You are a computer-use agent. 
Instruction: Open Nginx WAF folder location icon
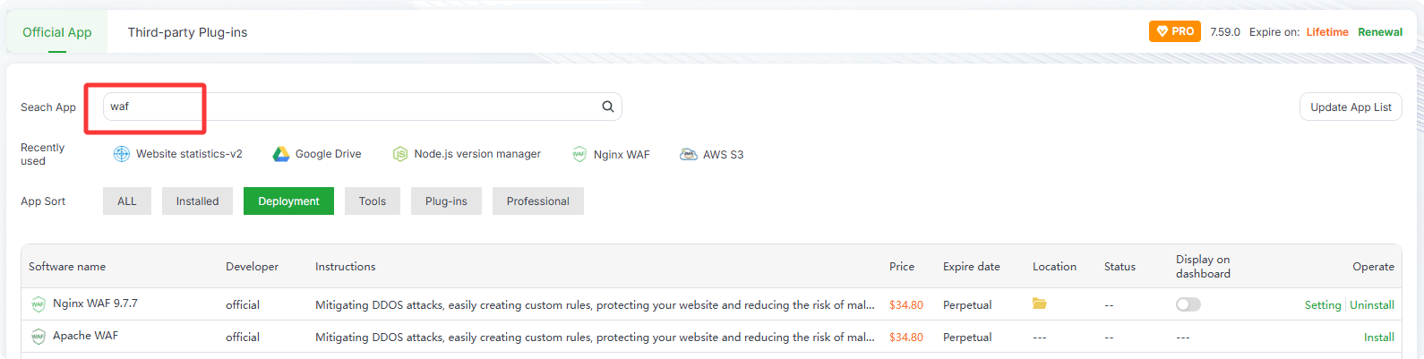pyautogui.click(x=1039, y=304)
